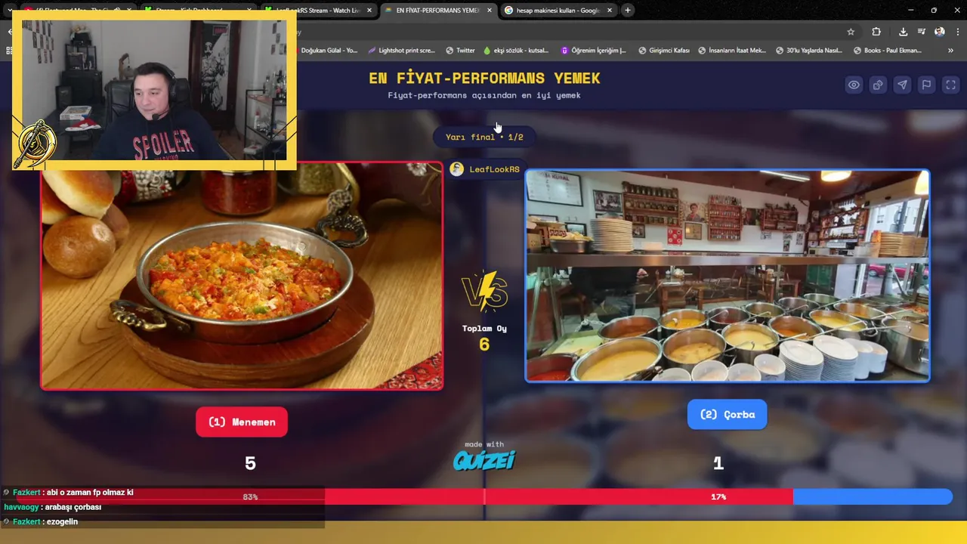Click the Toplam Oy count 6
Screen dimensions: 967x544
pos(484,345)
